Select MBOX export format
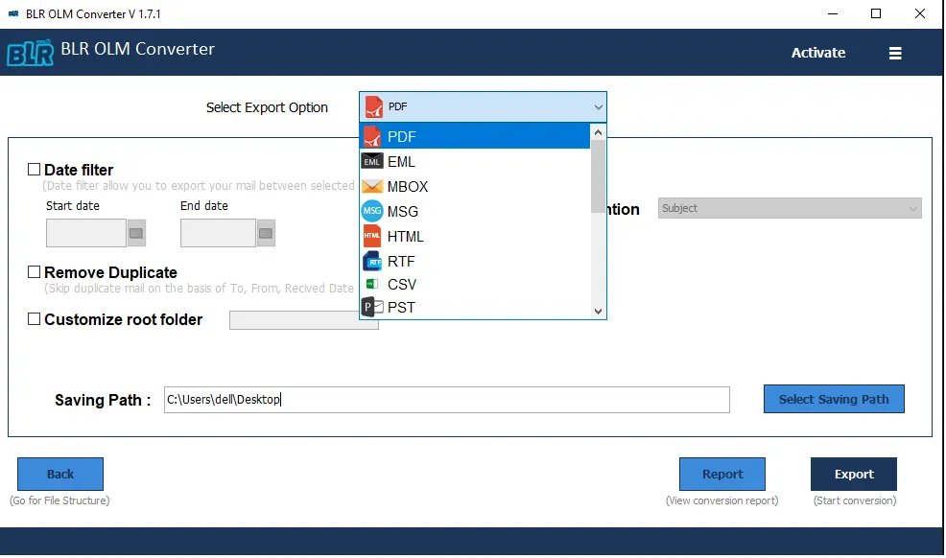The image size is (946, 558). [475, 186]
